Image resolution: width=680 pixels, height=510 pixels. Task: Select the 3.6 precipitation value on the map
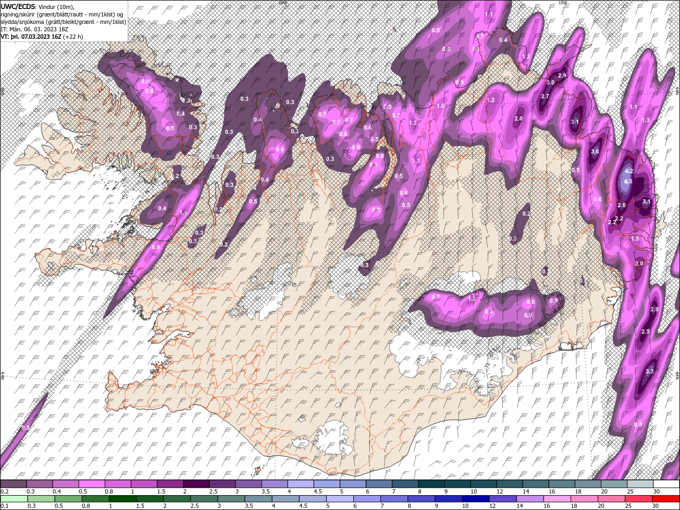tap(595, 151)
